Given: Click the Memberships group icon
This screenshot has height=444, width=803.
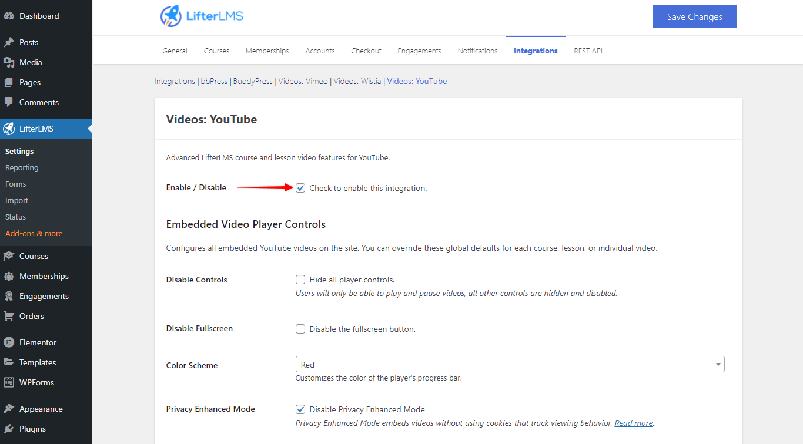Looking at the screenshot, I should pyautogui.click(x=9, y=276).
